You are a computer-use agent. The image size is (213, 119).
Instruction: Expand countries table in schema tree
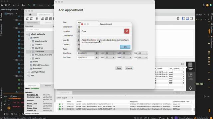click(x=31, y=48)
